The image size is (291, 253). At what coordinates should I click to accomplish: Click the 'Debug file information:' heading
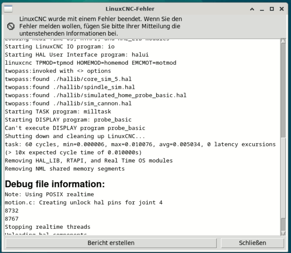pyautogui.click(x=55, y=184)
